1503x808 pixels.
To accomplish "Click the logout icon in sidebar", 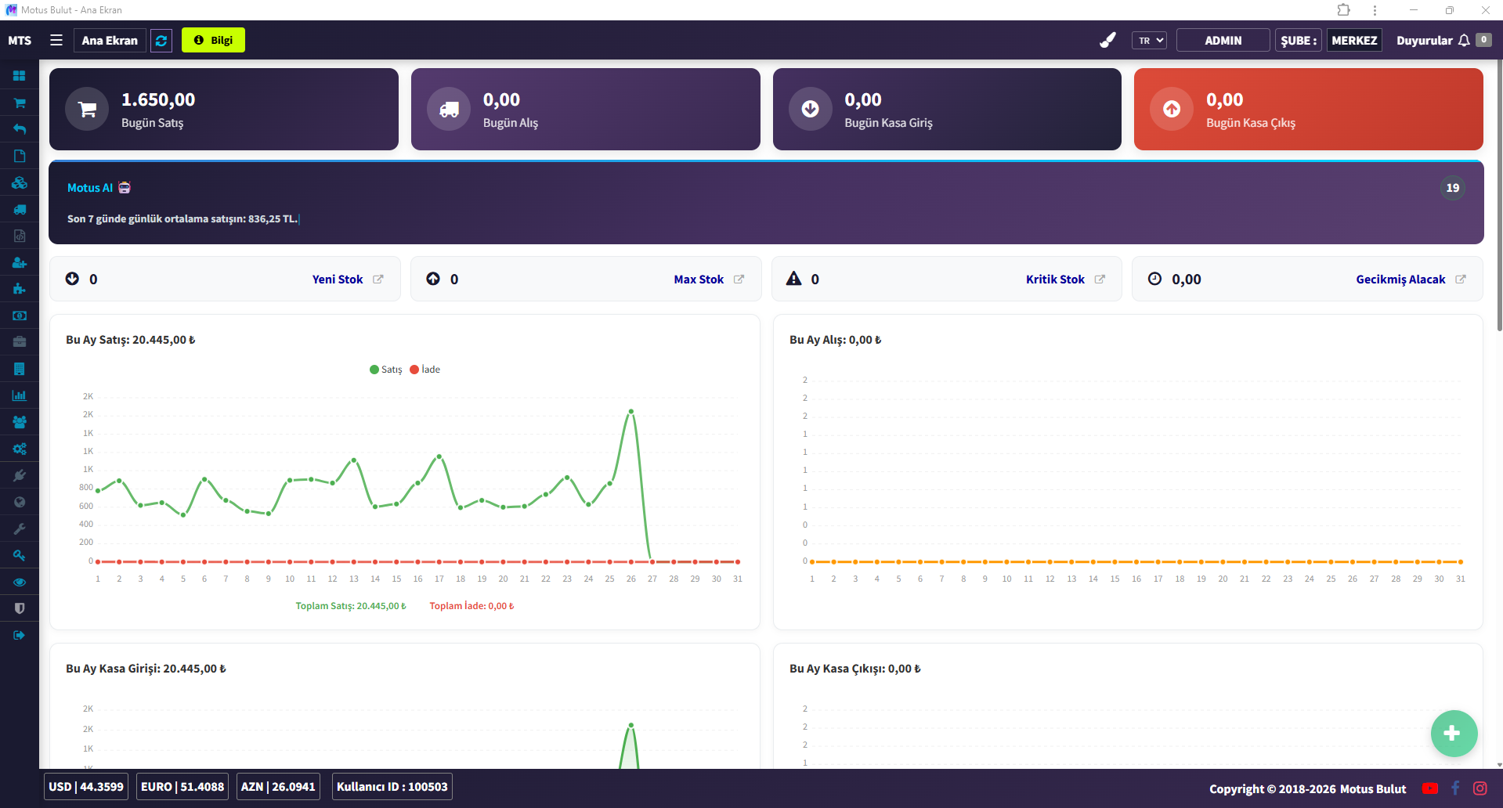I will pos(20,635).
